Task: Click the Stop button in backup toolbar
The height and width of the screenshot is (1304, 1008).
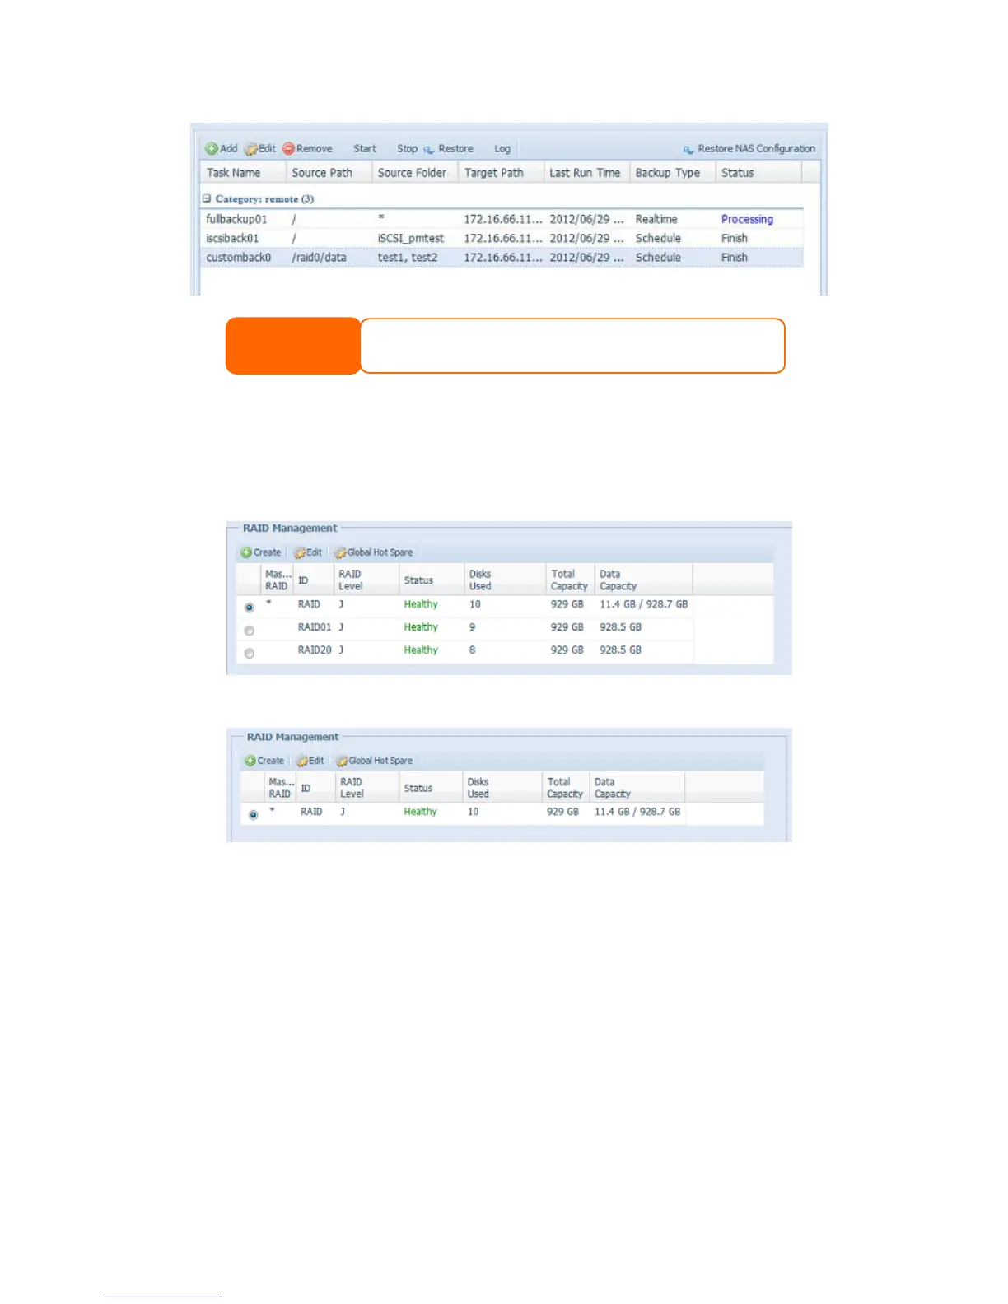Action: (407, 149)
